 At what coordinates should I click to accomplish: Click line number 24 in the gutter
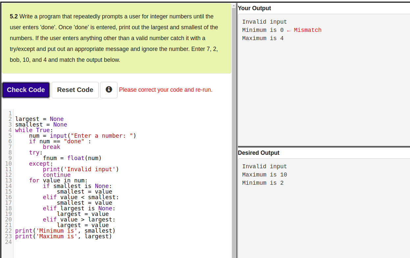[8, 242]
